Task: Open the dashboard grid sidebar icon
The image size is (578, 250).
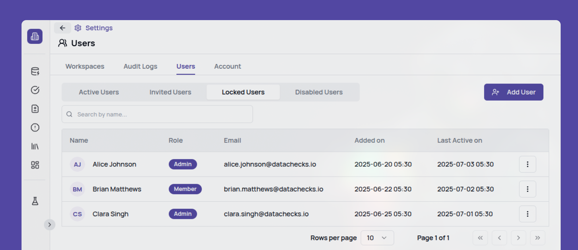Action: tap(35, 165)
